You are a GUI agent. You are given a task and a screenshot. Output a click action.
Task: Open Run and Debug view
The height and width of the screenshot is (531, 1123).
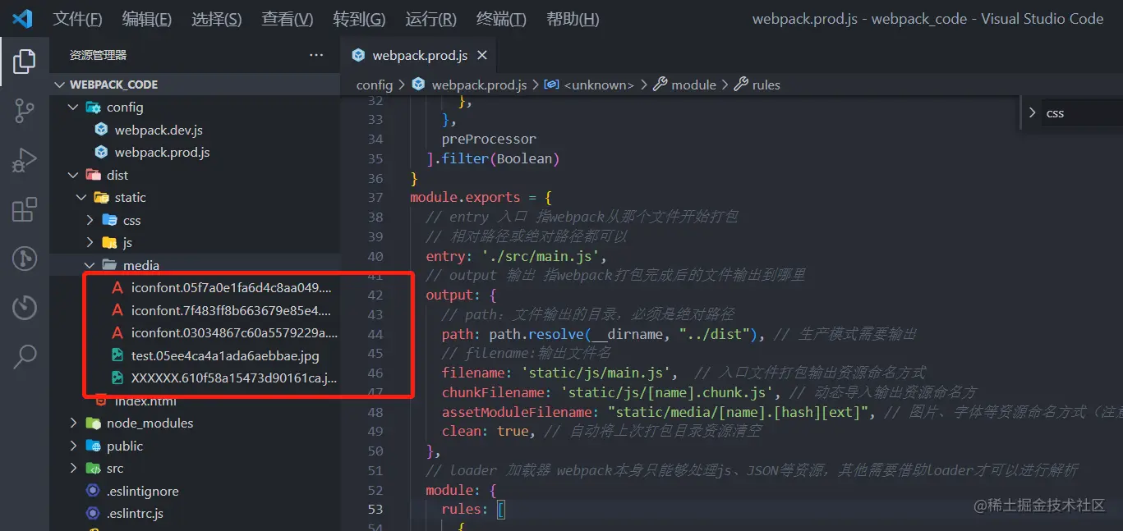click(x=25, y=160)
